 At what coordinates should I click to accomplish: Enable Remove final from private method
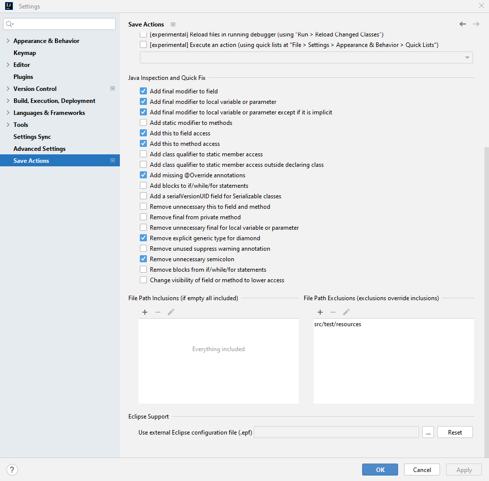coord(143,217)
